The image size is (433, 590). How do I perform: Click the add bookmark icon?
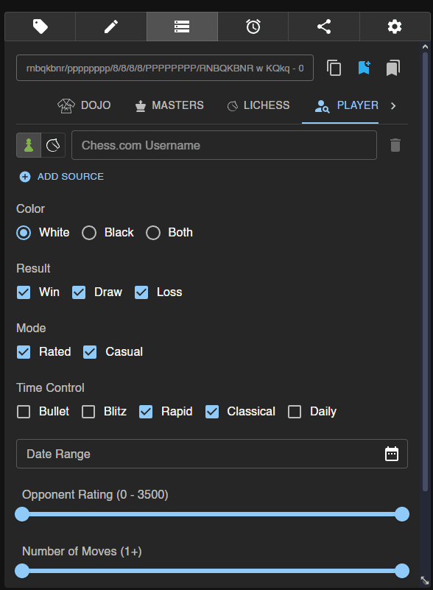[x=364, y=68]
